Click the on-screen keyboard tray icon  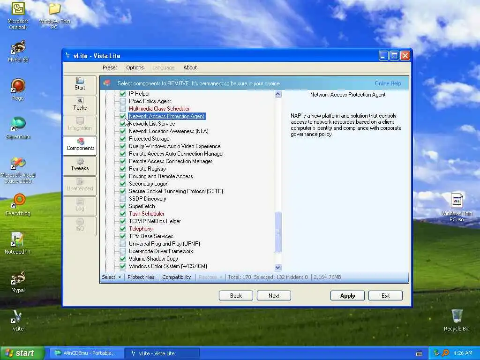coord(419,353)
